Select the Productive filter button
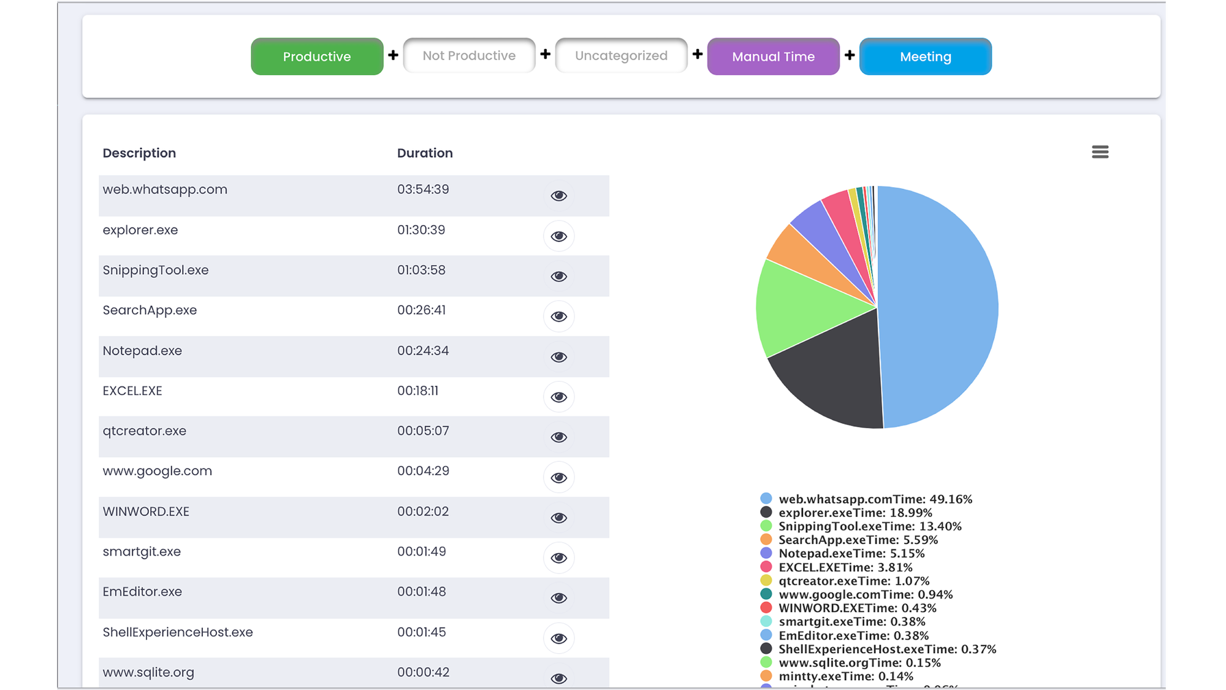The width and height of the screenshot is (1226, 690). pyautogui.click(x=316, y=56)
